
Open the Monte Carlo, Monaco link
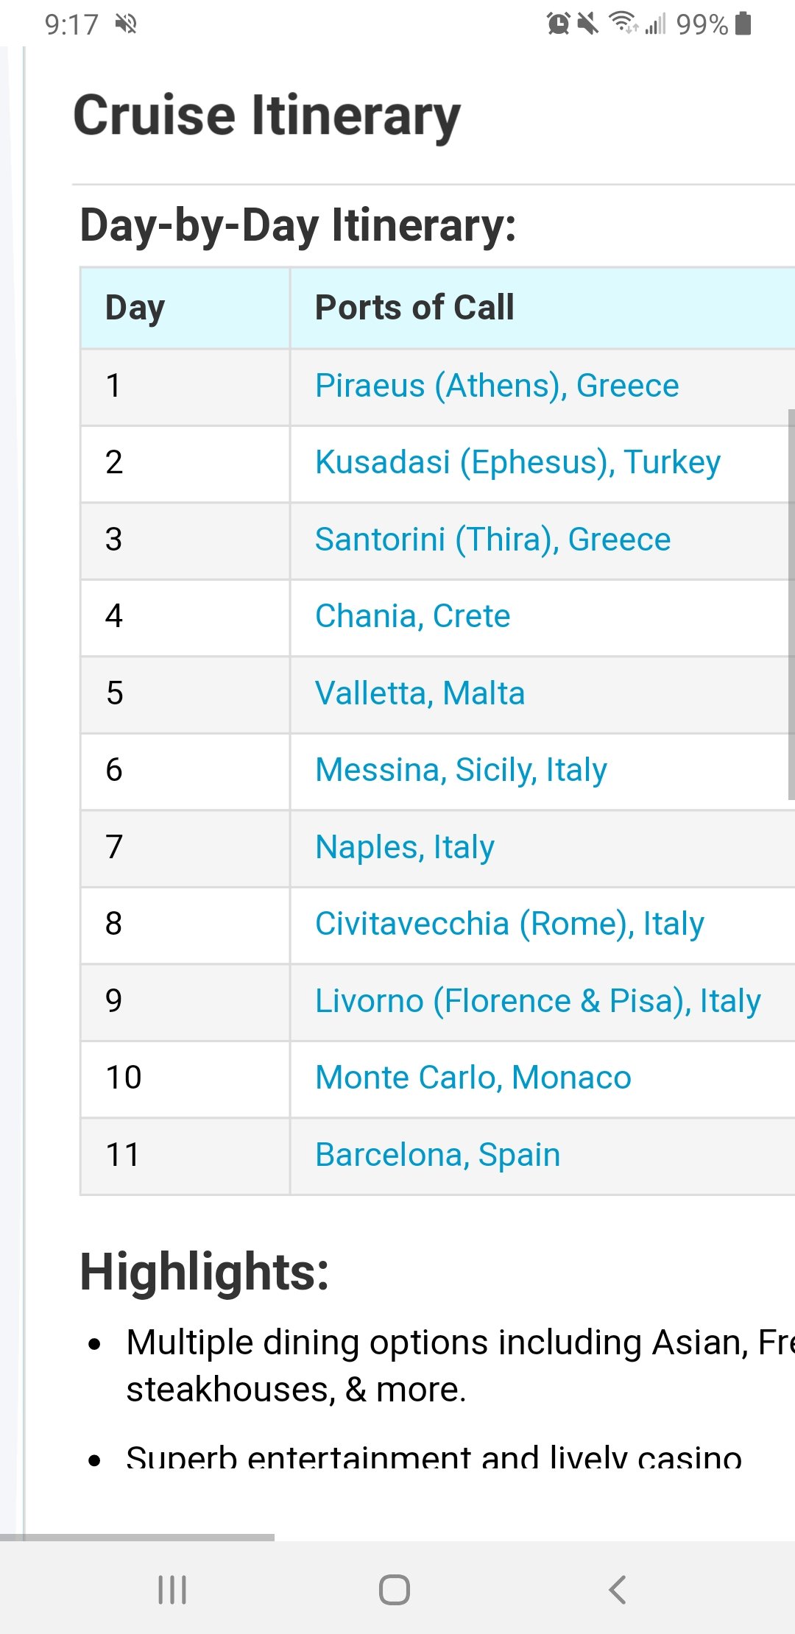pos(473,1078)
